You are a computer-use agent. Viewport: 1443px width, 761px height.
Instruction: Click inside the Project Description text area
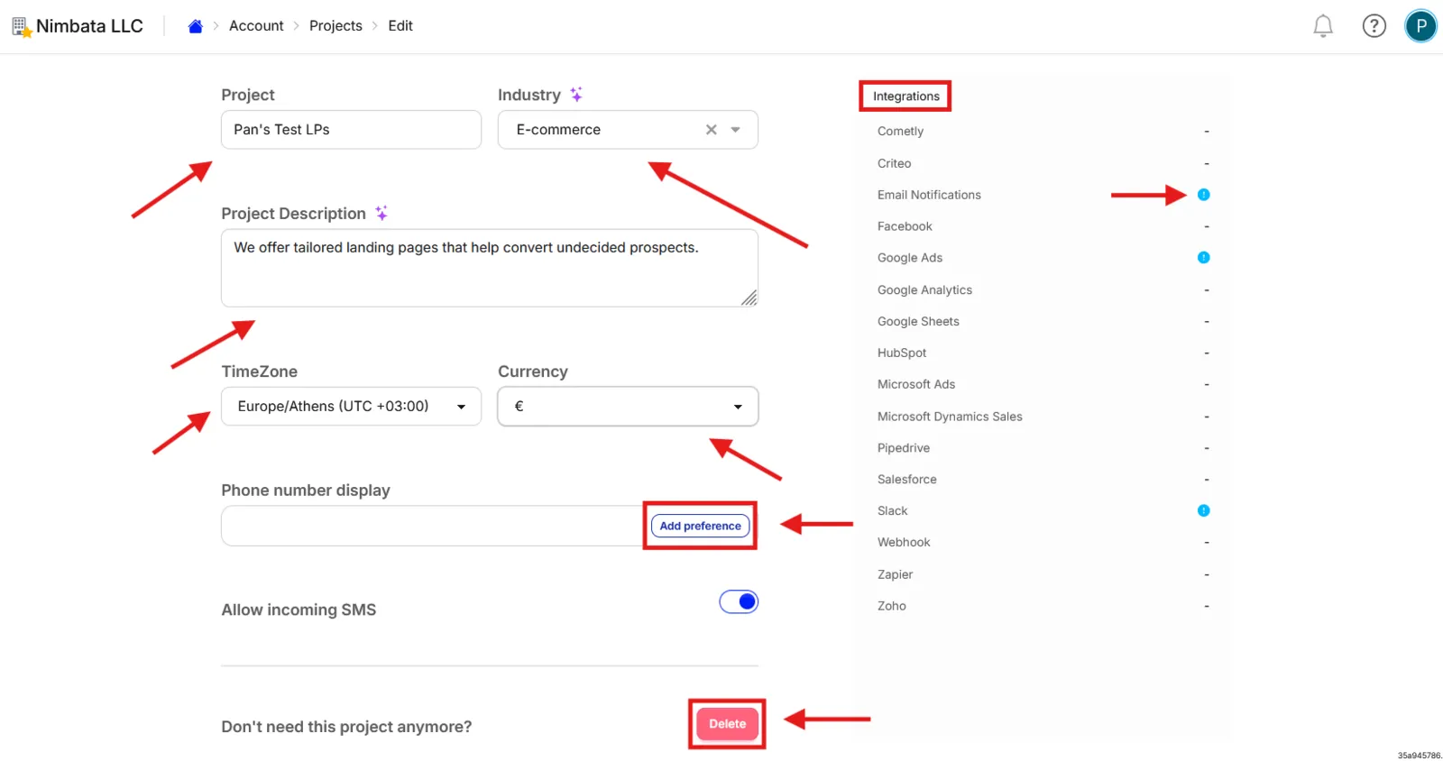[x=490, y=268]
